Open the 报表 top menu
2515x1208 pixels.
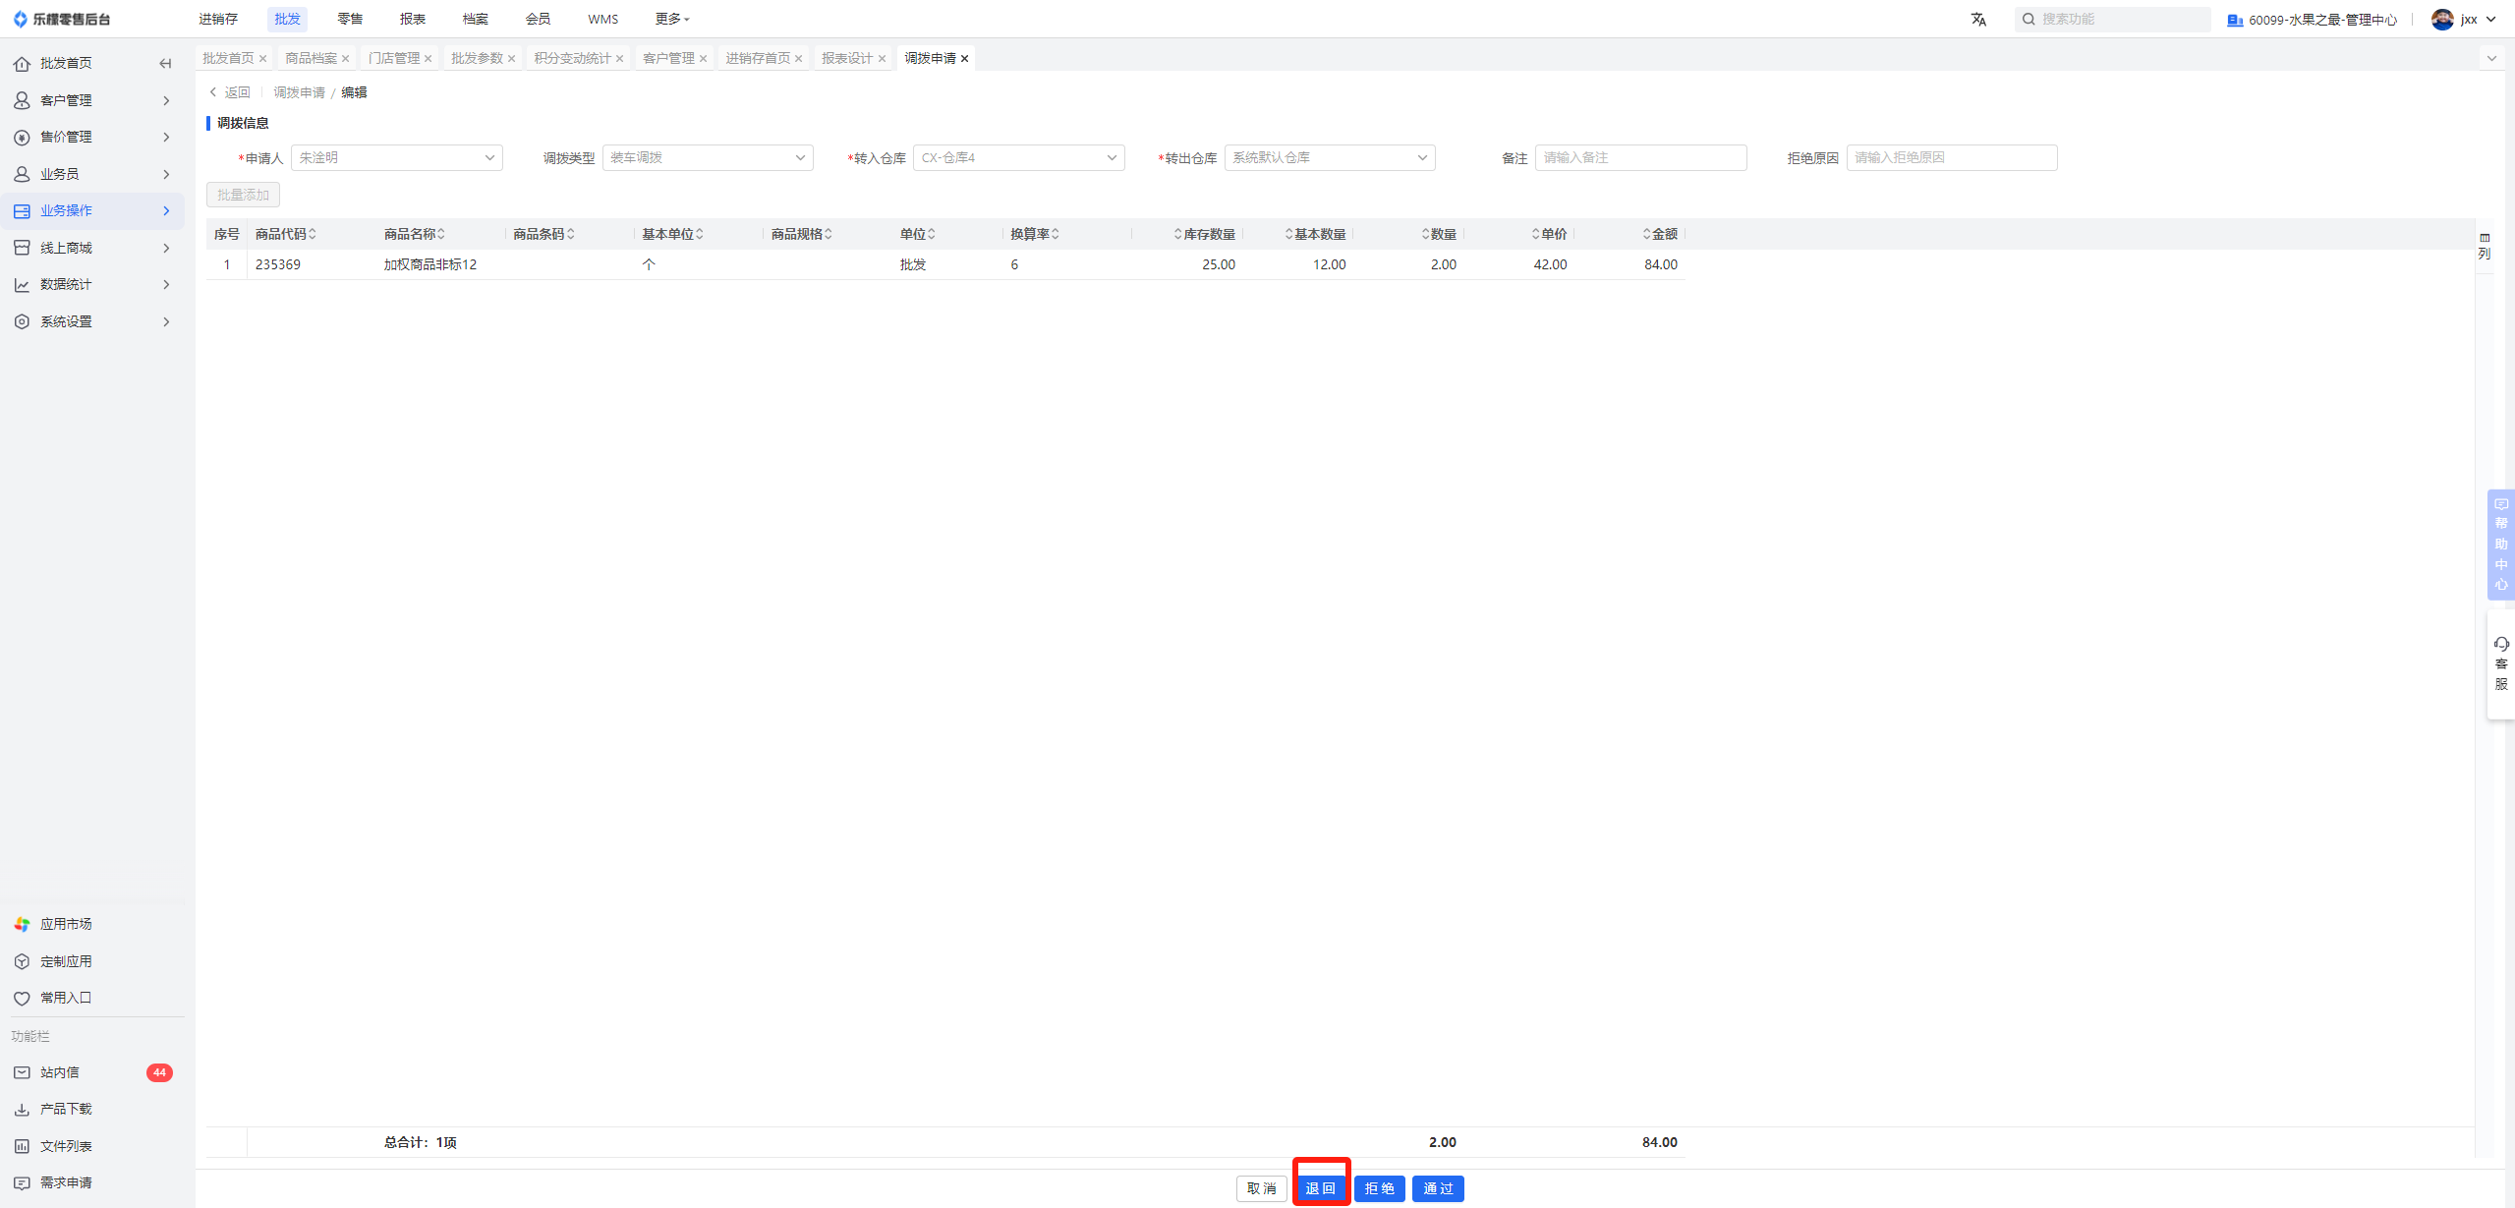[413, 19]
